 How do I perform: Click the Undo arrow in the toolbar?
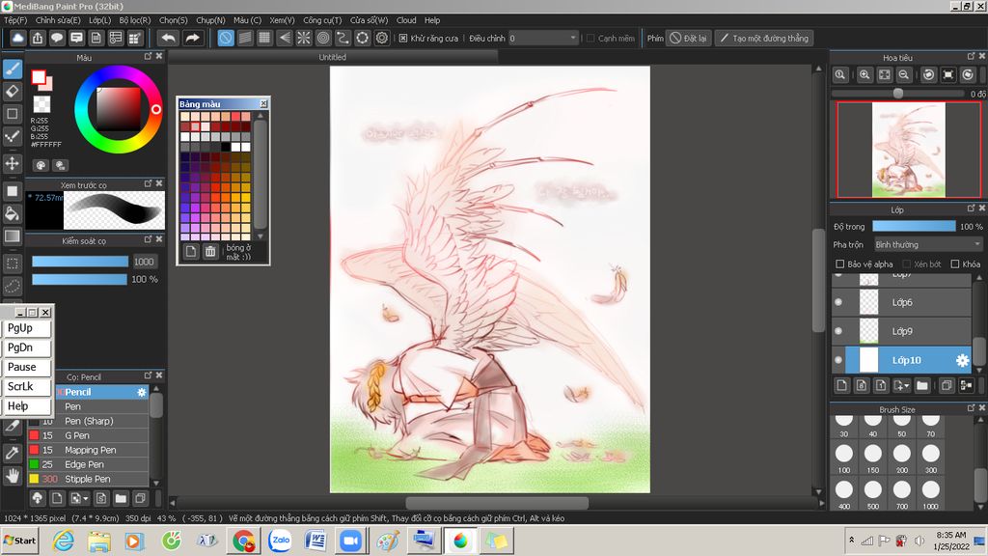point(168,38)
